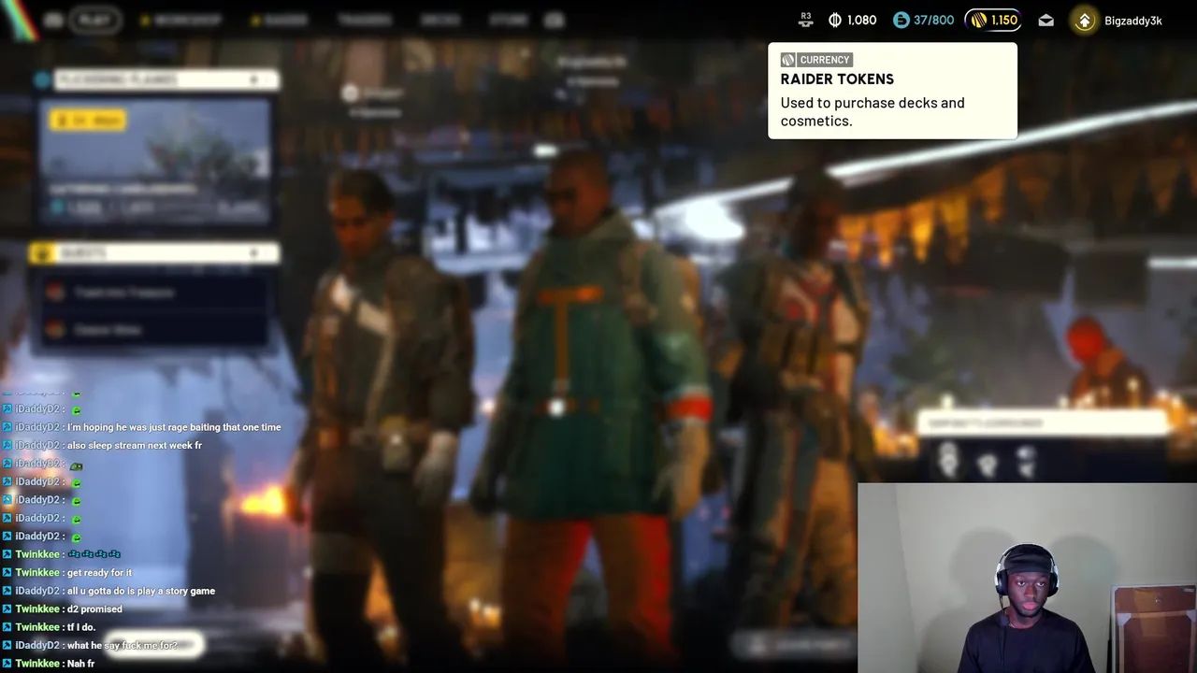Click the second quest's red-orange marker icon
Viewport: 1197px width, 673px height.
[x=56, y=330]
